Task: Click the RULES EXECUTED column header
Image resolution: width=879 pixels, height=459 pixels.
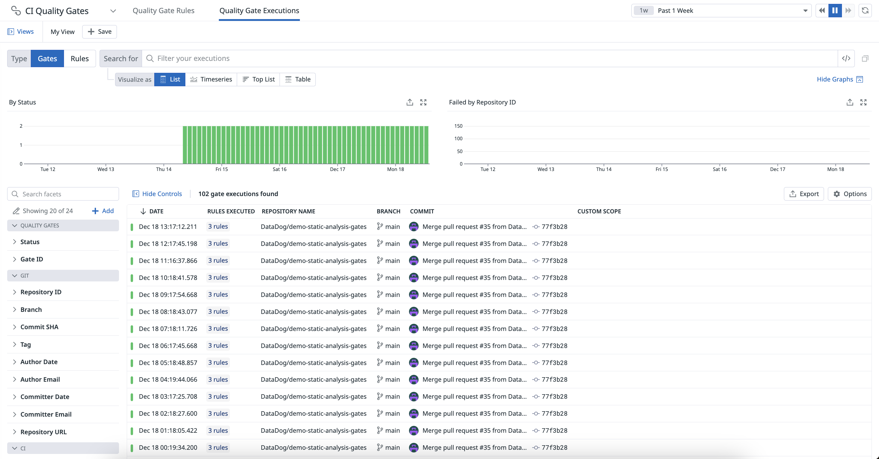Action: [231, 211]
